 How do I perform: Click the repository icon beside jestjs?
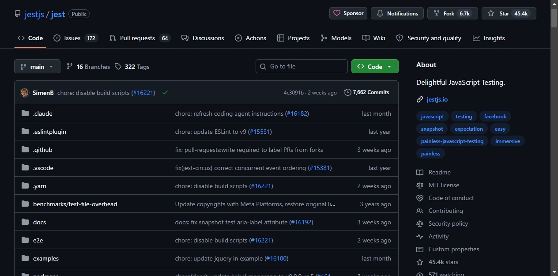18,14
